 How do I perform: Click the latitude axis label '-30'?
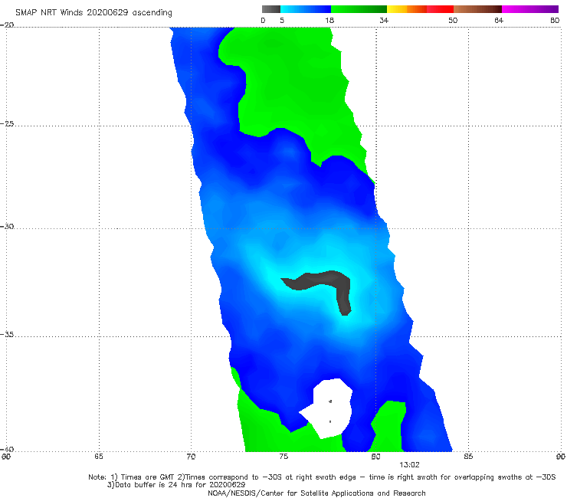tap(7, 226)
